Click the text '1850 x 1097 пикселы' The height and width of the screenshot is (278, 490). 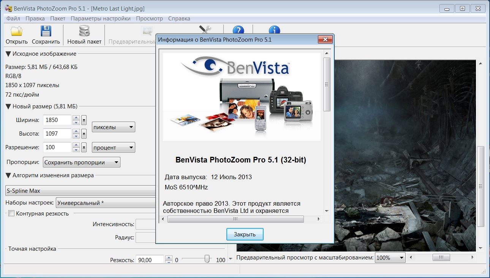pyautogui.click(x=32, y=85)
